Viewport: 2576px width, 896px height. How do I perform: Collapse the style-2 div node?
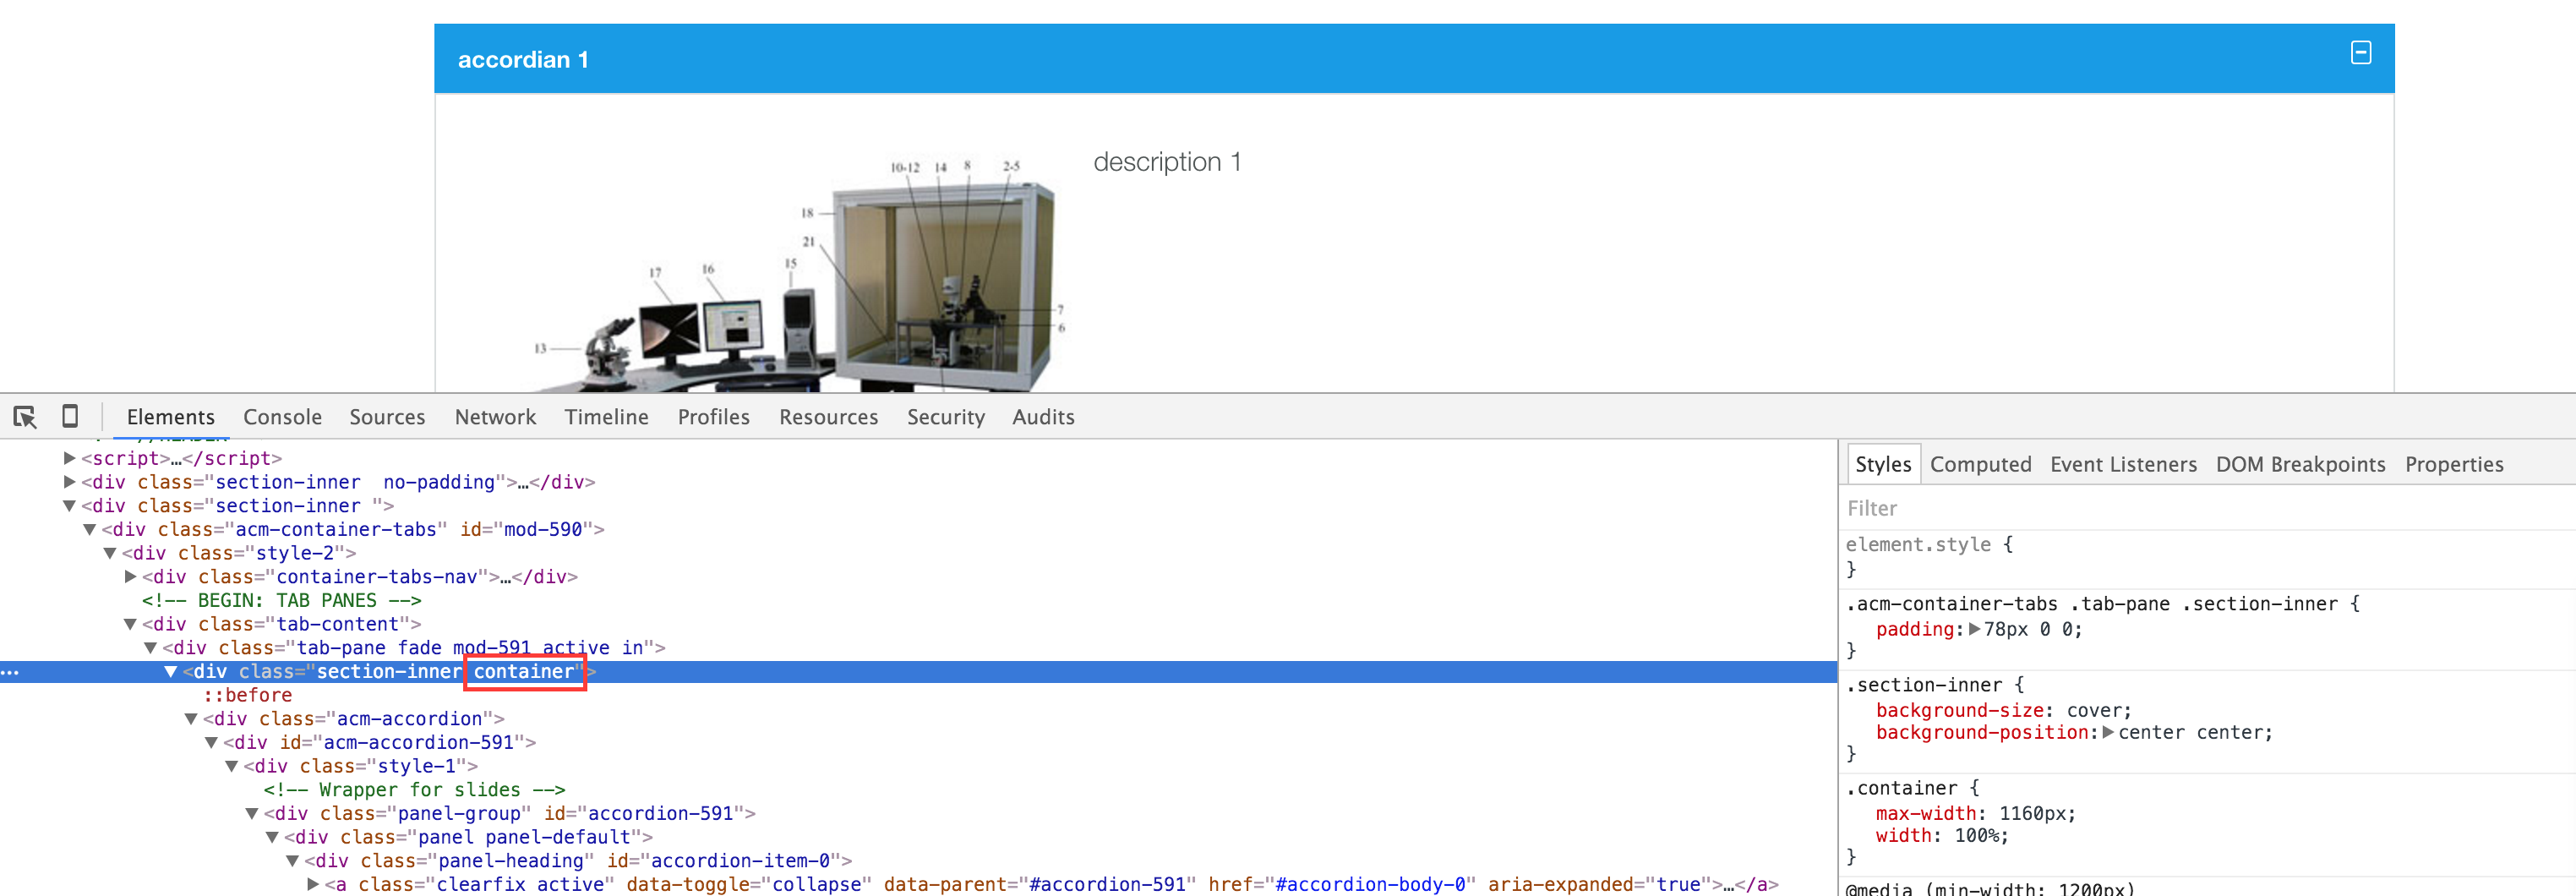pyautogui.click(x=110, y=553)
